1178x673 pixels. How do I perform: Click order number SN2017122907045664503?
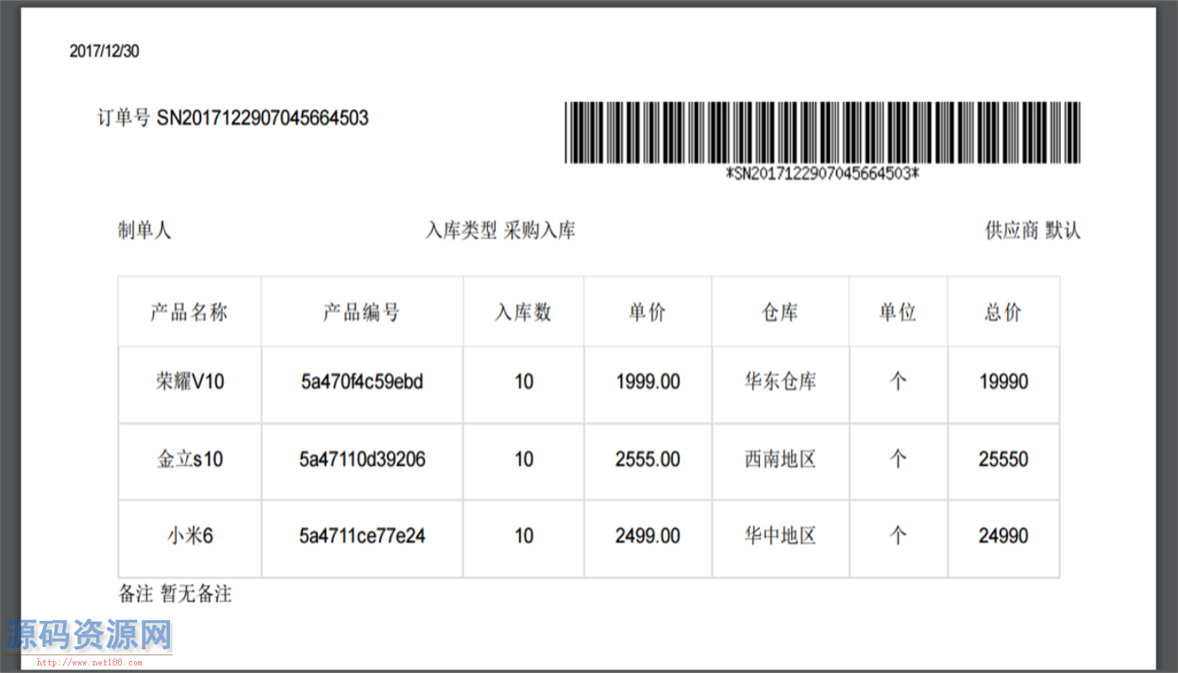pos(261,118)
